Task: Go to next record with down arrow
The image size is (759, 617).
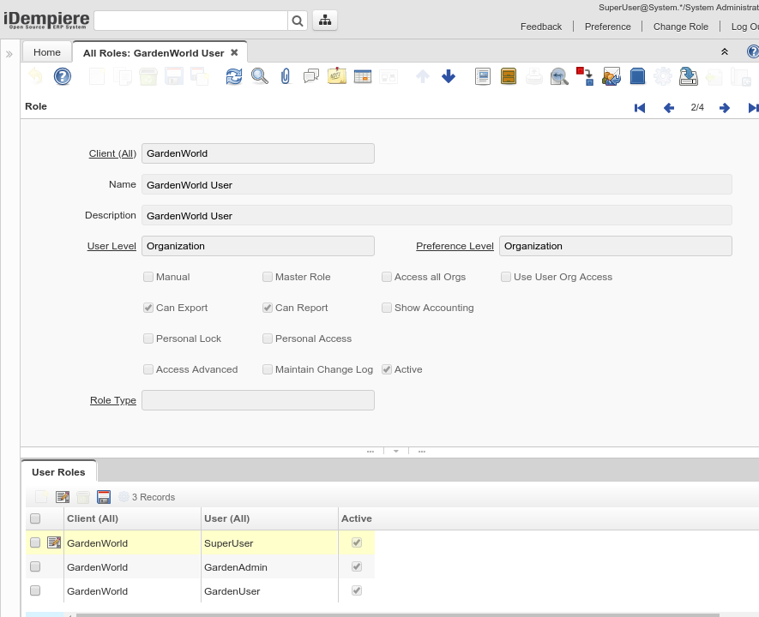Action: click(x=449, y=77)
